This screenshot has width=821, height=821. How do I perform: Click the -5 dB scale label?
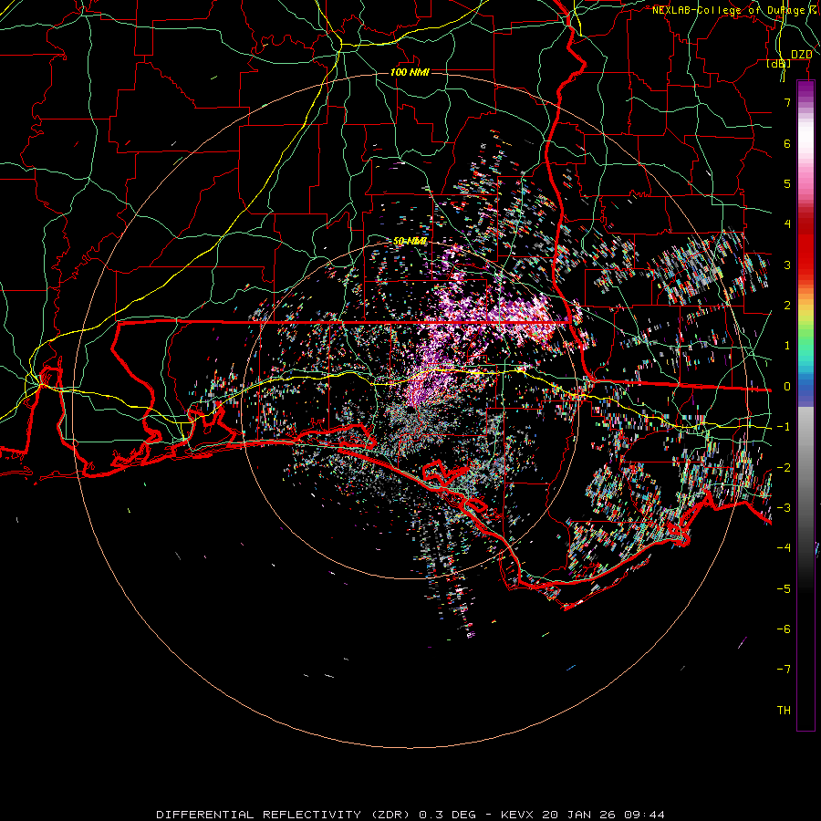click(x=784, y=589)
